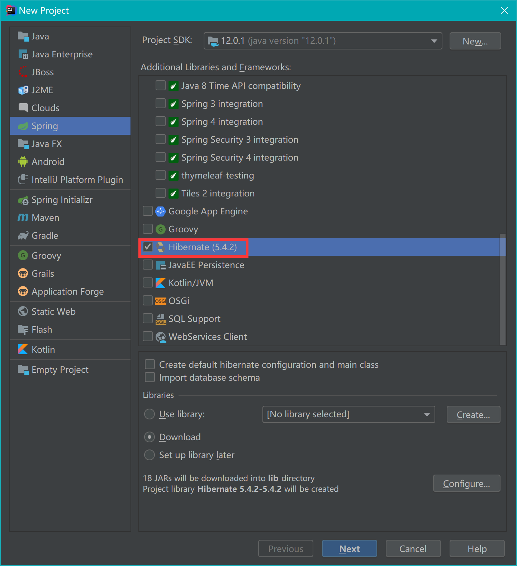Select Maven project type
517x566 pixels.
70,218
